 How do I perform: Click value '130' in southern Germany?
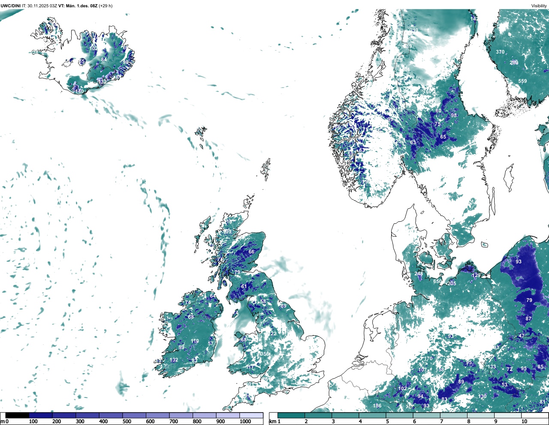pyautogui.click(x=483, y=396)
